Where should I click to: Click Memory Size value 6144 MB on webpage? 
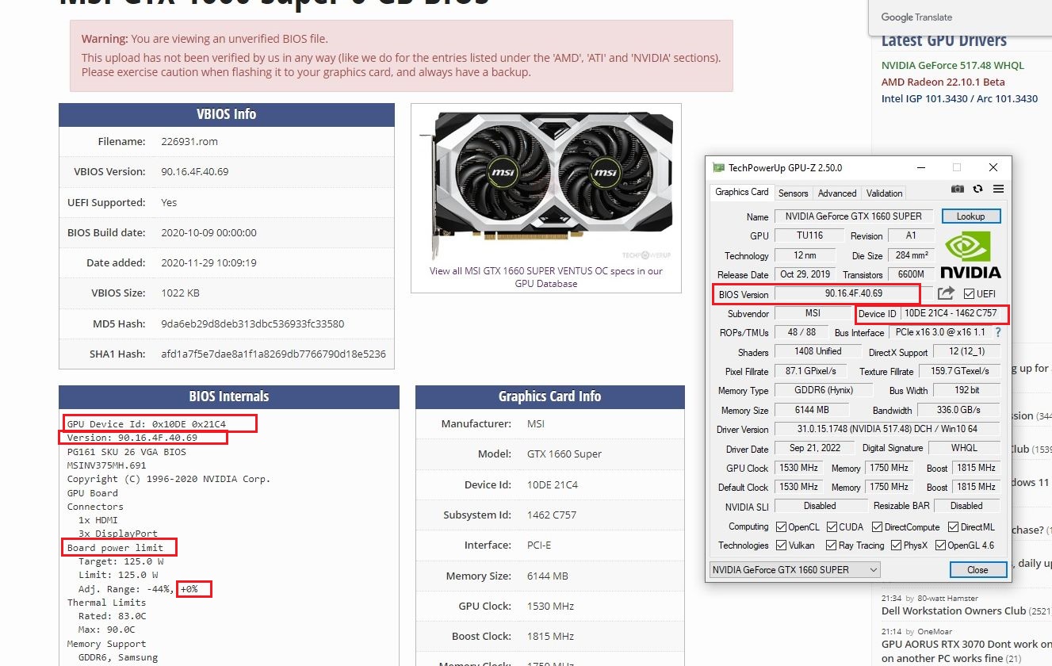click(548, 576)
